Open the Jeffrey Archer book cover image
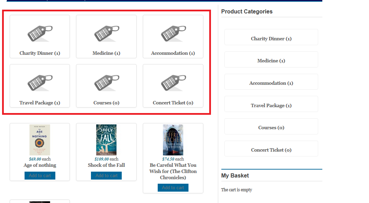369x203 pixels. click(173, 140)
